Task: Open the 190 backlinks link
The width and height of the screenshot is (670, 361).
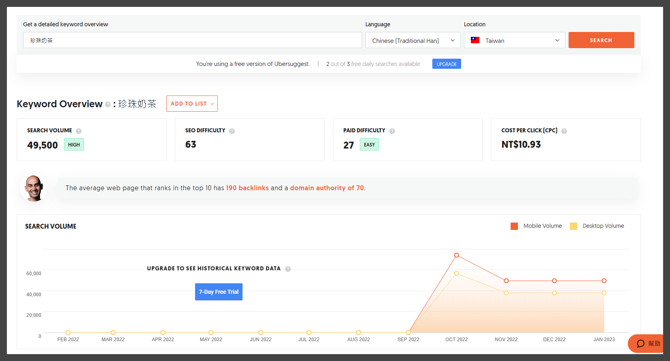Action: (x=247, y=188)
